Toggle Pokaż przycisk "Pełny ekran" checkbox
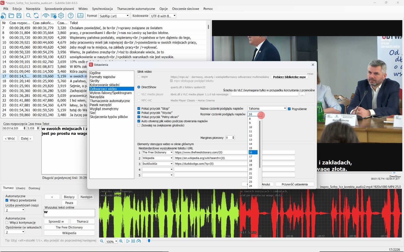Image resolution: width=404 pixels, height=252 pixels. [139, 117]
